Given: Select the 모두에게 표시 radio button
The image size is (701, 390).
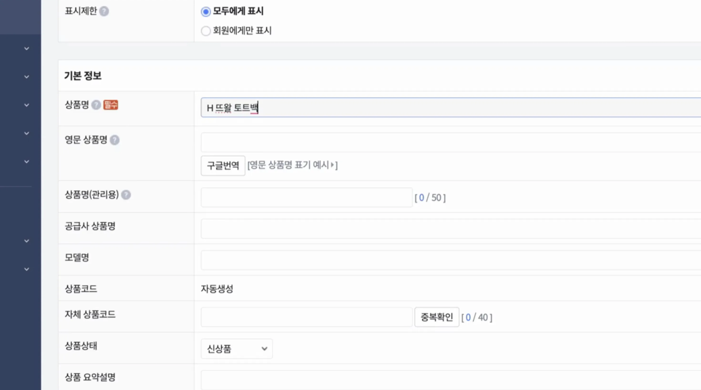Looking at the screenshot, I should click(x=205, y=11).
